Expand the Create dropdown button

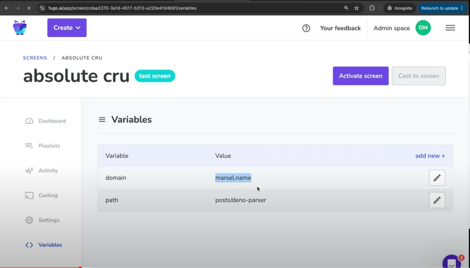67,28
